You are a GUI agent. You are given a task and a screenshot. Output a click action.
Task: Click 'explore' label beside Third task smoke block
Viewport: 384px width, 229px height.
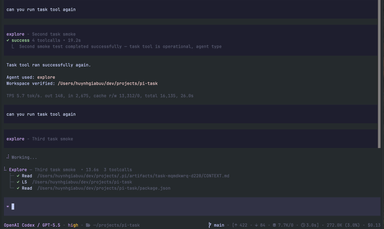15,139
